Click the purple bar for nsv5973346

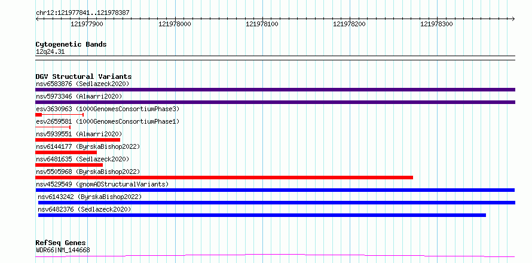pyautogui.click(x=275, y=102)
